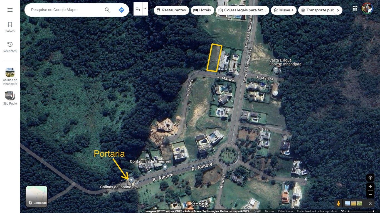Open the hamburger main menu
This screenshot has width=380, height=213.
tap(10, 10)
